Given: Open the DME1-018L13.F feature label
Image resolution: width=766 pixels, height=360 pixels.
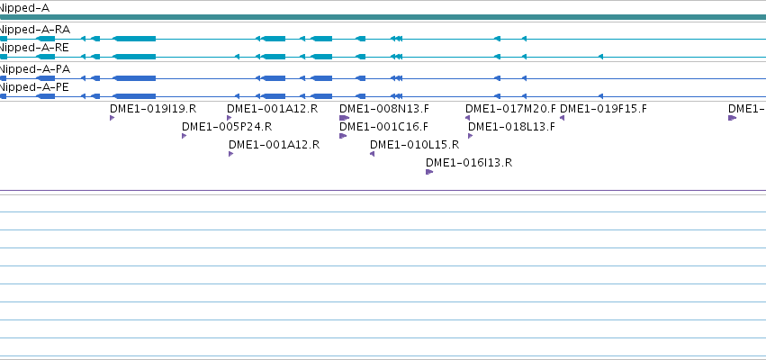Looking at the screenshot, I should [511, 127].
